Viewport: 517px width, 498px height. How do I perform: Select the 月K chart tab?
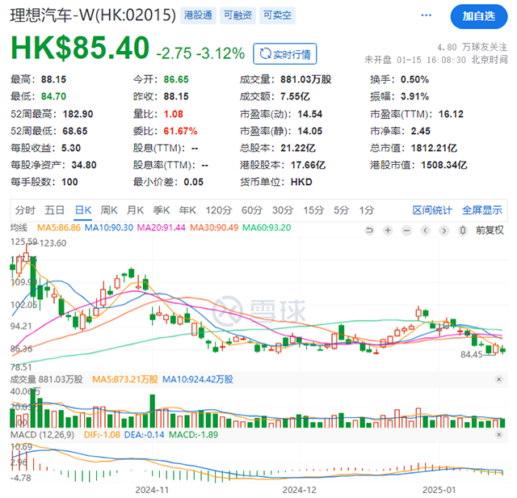point(135,210)
